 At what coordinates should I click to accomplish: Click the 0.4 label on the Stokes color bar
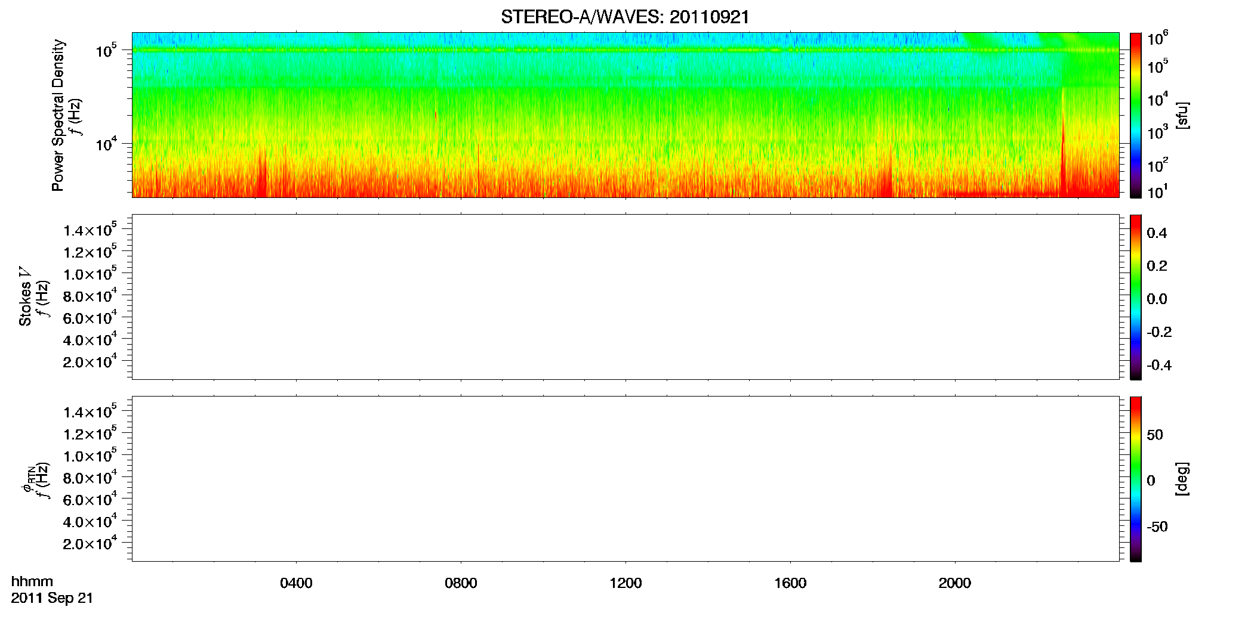(1157, 233)
